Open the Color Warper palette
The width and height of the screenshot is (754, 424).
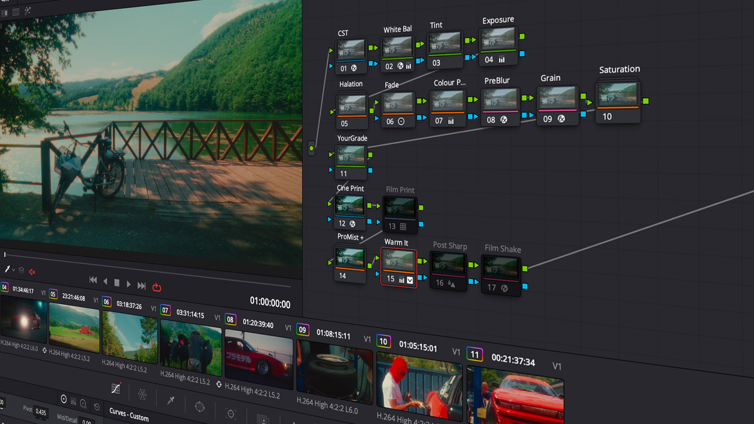coord(142,394)
